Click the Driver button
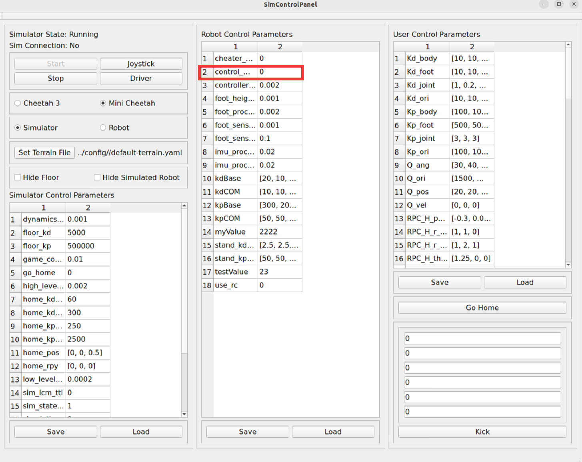This screenshot has height=462, width=582. coord(141,78)
